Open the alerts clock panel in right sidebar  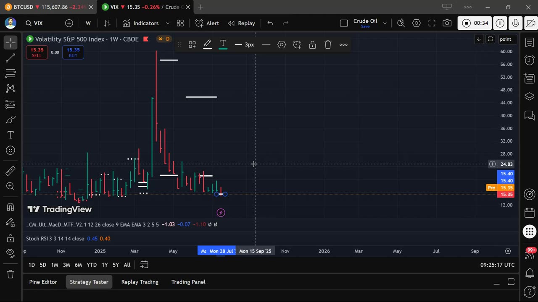(x=529, y=60)
